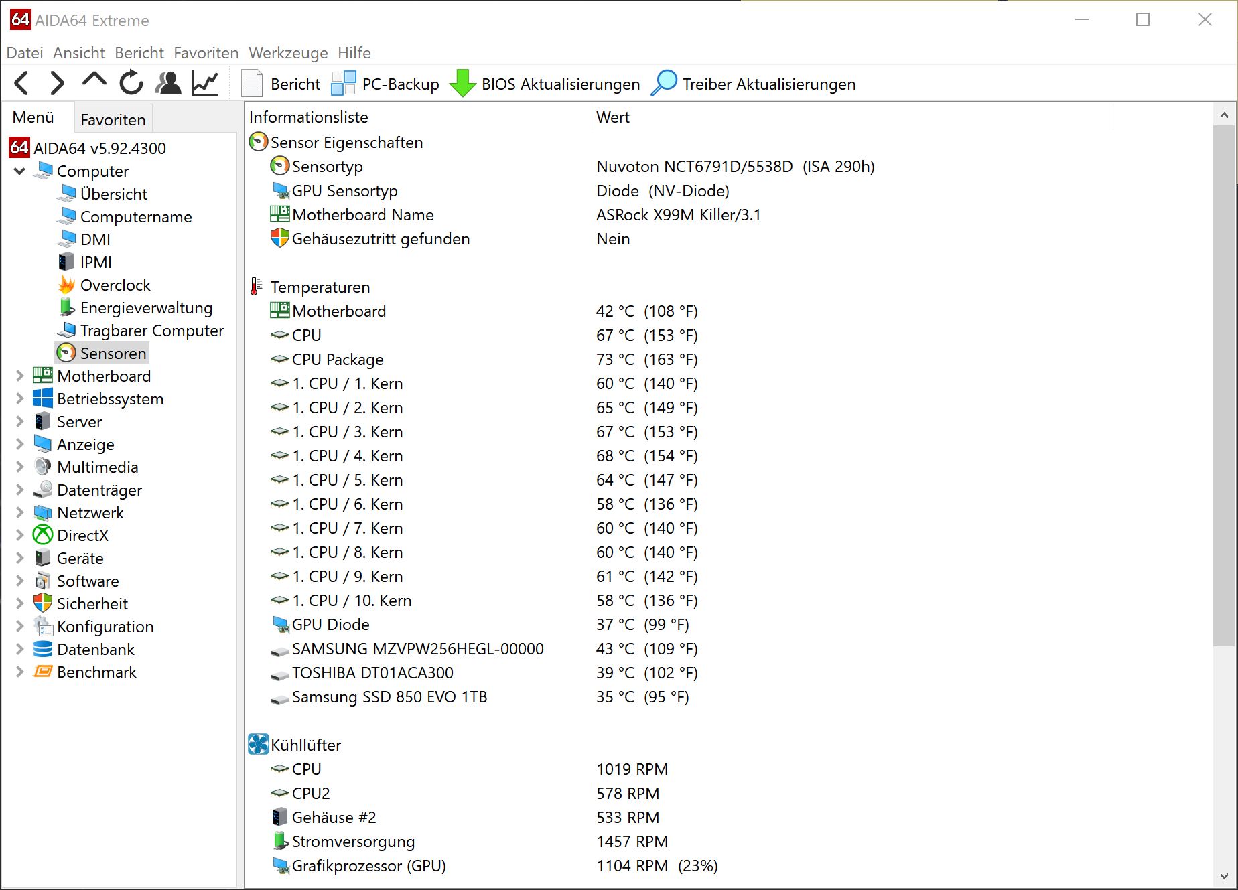Screen dimensions: 1238x890
Task: Click the DirectX Xbox icon
Action: point(43,535)
